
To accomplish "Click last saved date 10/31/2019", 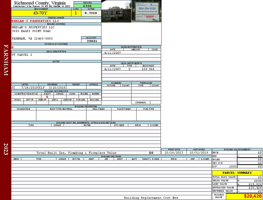I will coord(199,153).
